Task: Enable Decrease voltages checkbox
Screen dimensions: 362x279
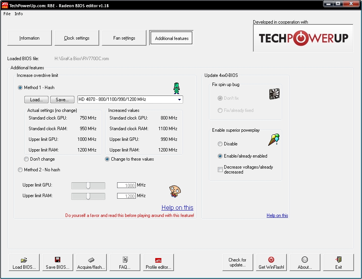Action: click(x=220, y=170)
